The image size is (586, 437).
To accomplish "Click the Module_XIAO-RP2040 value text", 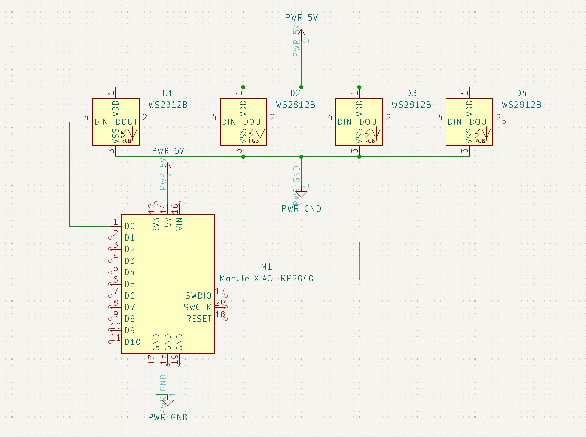I will pos(266,278).
